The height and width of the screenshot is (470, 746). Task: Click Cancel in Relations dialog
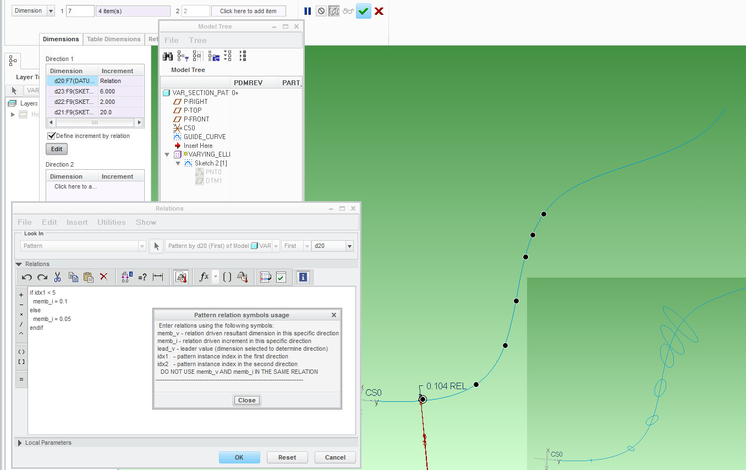tap(335, 457)
